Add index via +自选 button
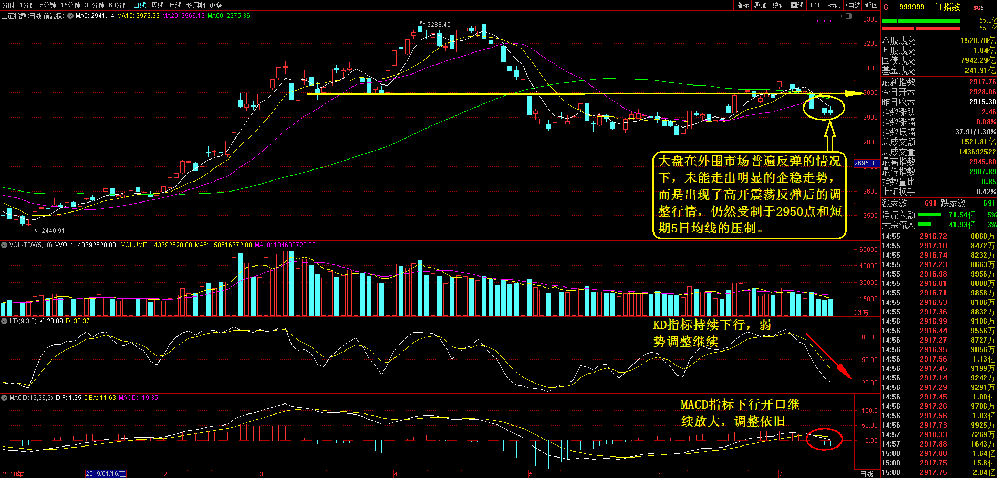This screenshot has height=478, width=997. click(x=853, y=5)
